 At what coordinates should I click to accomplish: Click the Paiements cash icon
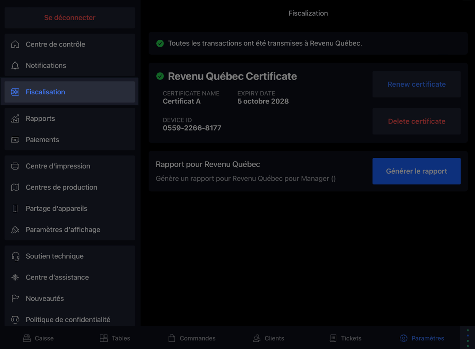click(15, 140)
